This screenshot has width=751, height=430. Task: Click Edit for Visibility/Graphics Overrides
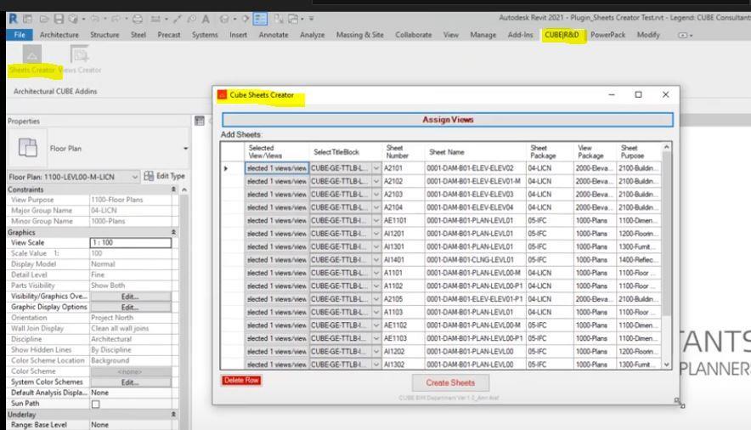click(x=130, y=297)
